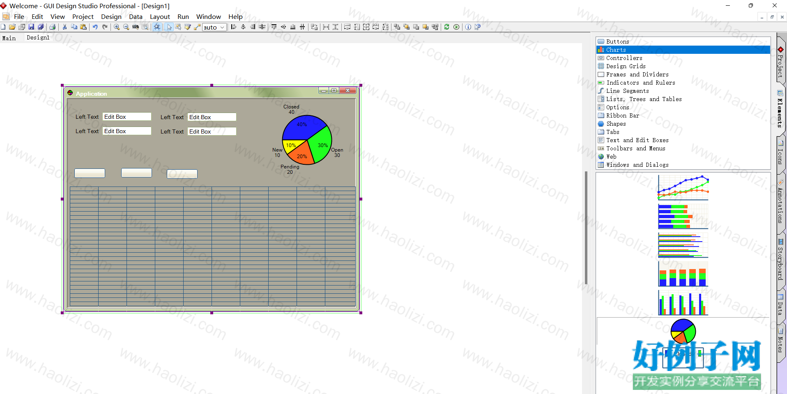Image resolution: width=787 pixels, height=394 pixels.
Task: Click the New document toolbar icon
Action: tap(3, 27)
